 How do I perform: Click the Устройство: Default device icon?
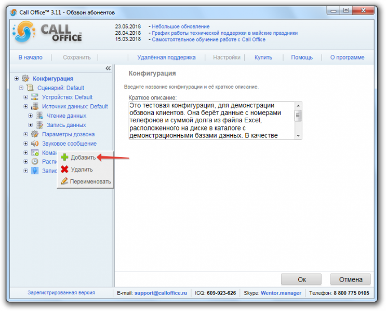[35, 97]
